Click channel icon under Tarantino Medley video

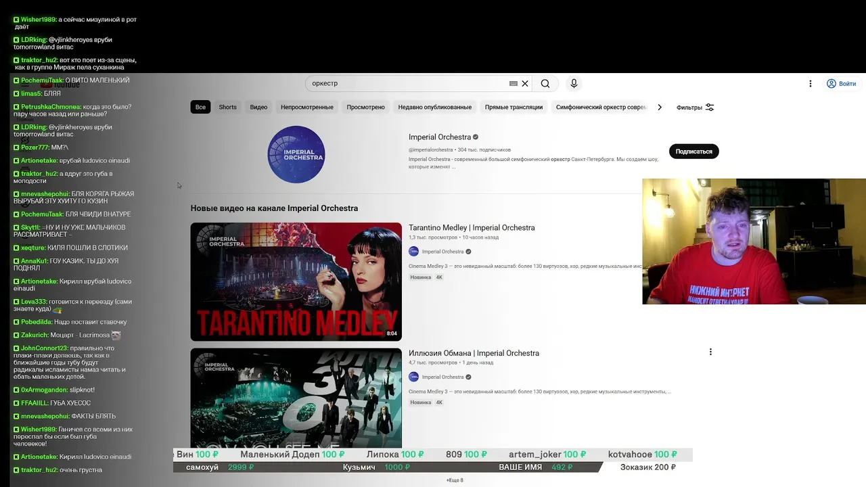(x=413, y=252)
